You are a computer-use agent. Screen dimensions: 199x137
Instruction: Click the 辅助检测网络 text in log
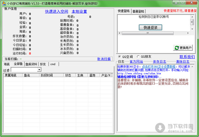coord(127,77)
